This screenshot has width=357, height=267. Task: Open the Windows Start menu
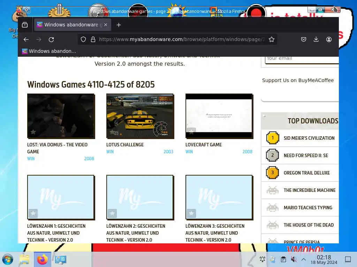[8, 259]
